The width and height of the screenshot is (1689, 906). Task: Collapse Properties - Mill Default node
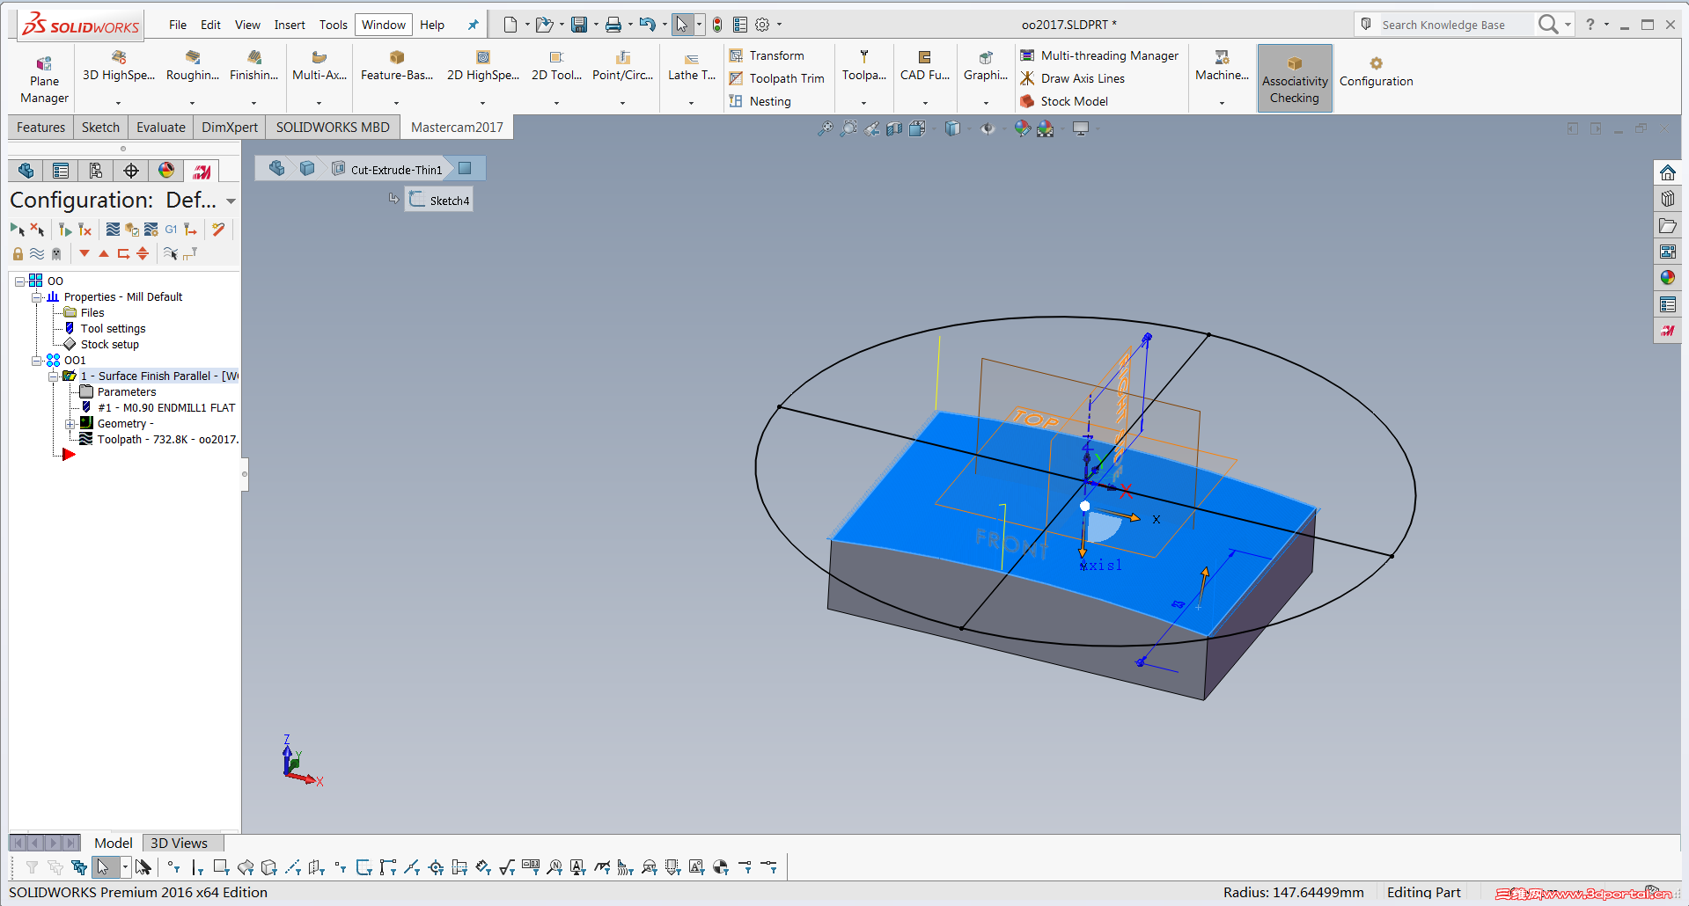(36, 297)
